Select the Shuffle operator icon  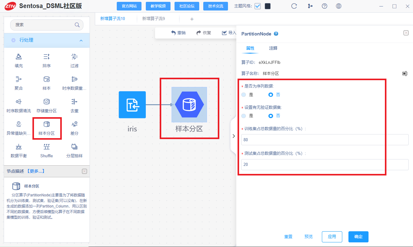pyautogui.click(x=46, y=147)
